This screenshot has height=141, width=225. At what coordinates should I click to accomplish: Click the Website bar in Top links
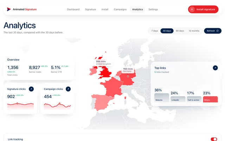(162, 98)
